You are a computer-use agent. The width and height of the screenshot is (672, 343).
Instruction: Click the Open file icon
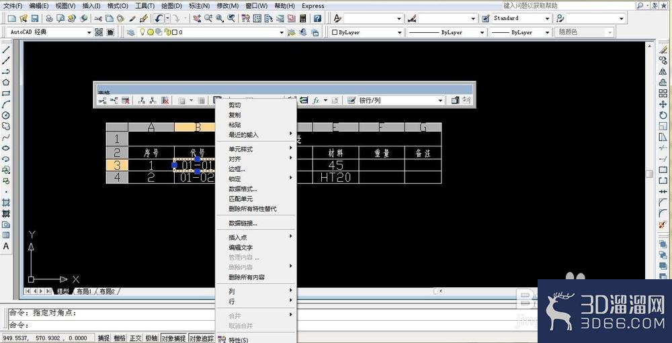pyautogui.click(x=24, y=18)
